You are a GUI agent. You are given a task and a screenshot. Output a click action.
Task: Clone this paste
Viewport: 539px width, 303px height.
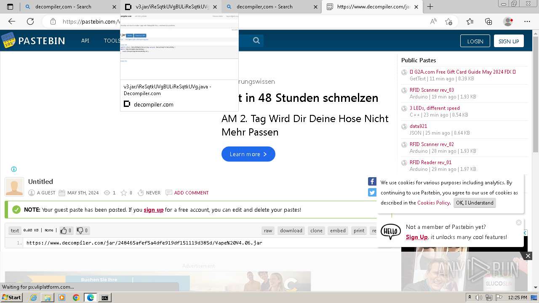pyautogui.click(x=316, y=231)
